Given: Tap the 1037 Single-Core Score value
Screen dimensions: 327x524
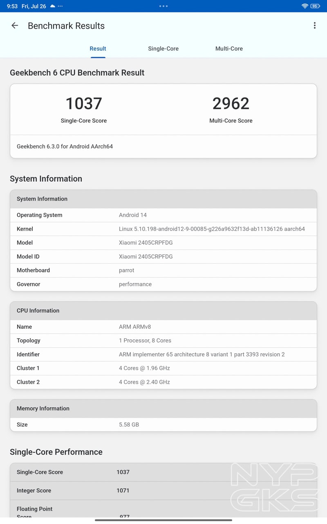Looking at the screenshot, I should pos(84,104).
